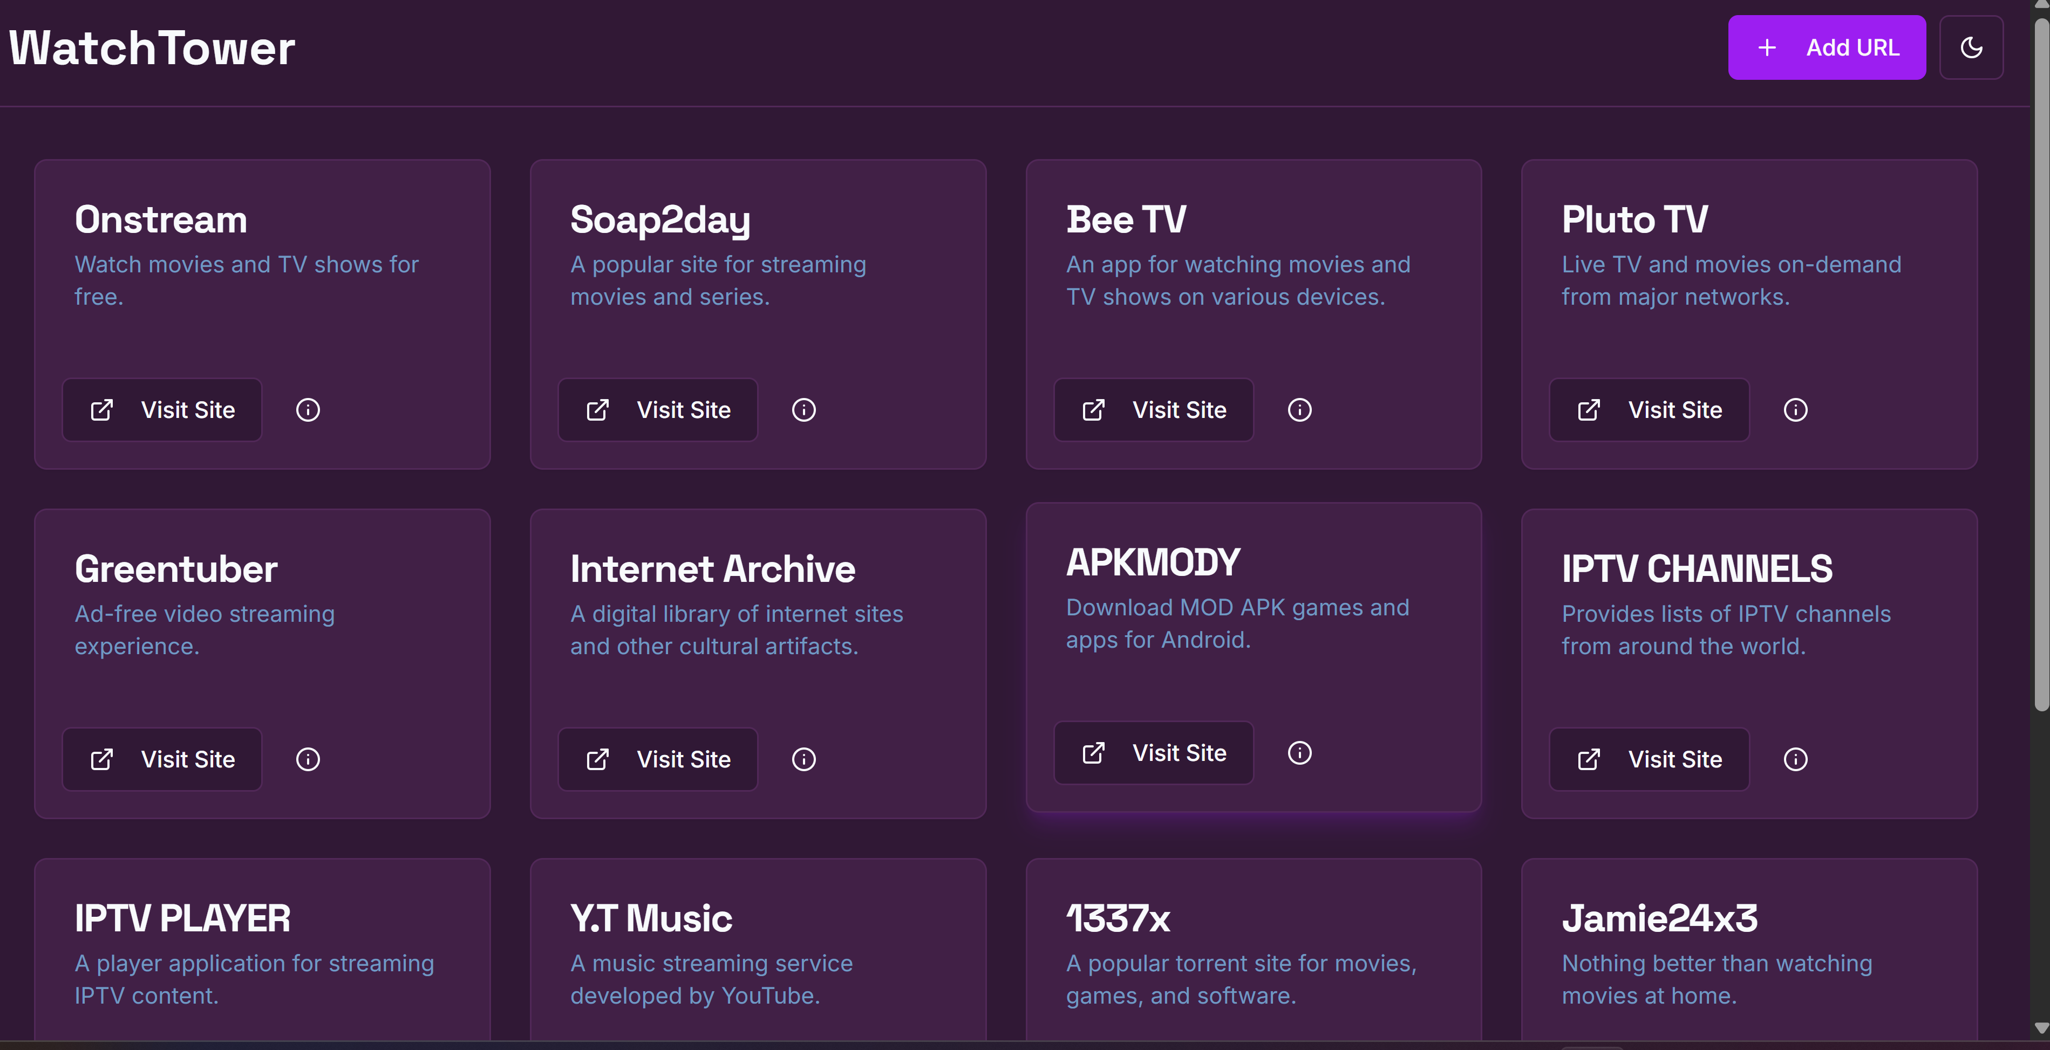Show Soap2day info details icon
This screenshot has width=2050, height=1050.
(x=804, y=410)
